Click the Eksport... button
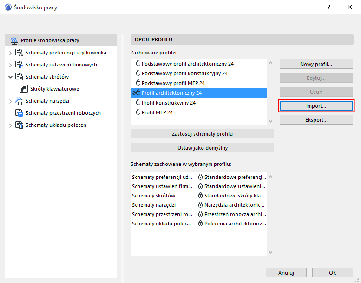361x283 pixels. click(316, 120)
